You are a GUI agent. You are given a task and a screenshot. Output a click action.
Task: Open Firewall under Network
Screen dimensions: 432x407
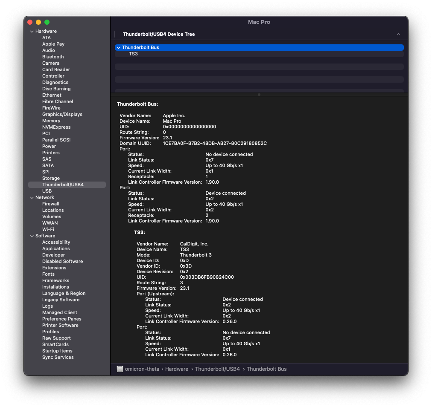pyautogui.click(x=50, y=204)
